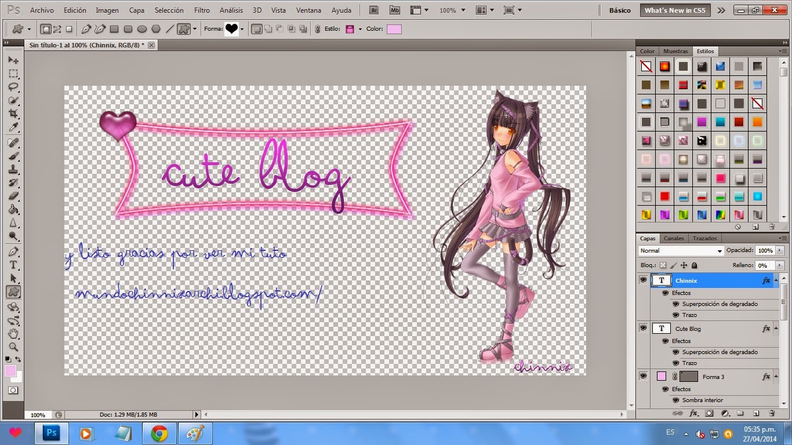The width and height of the screenshot is (792, 445).
Task: Select the Move tool
Action: (13, 60)
